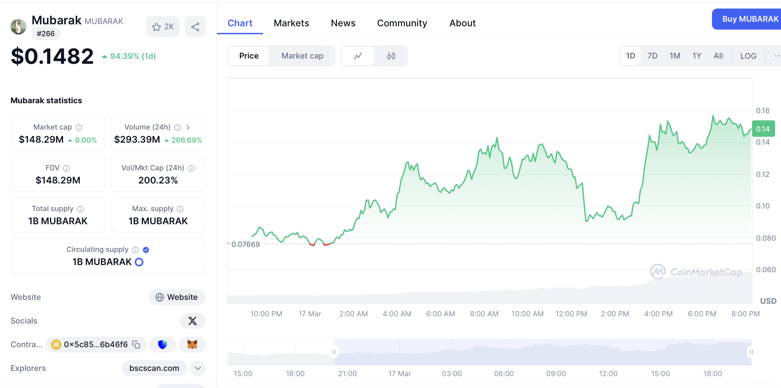The image size is (781, 388).
Task: Click the Market cap info icon
Action: tap(79, 127)
